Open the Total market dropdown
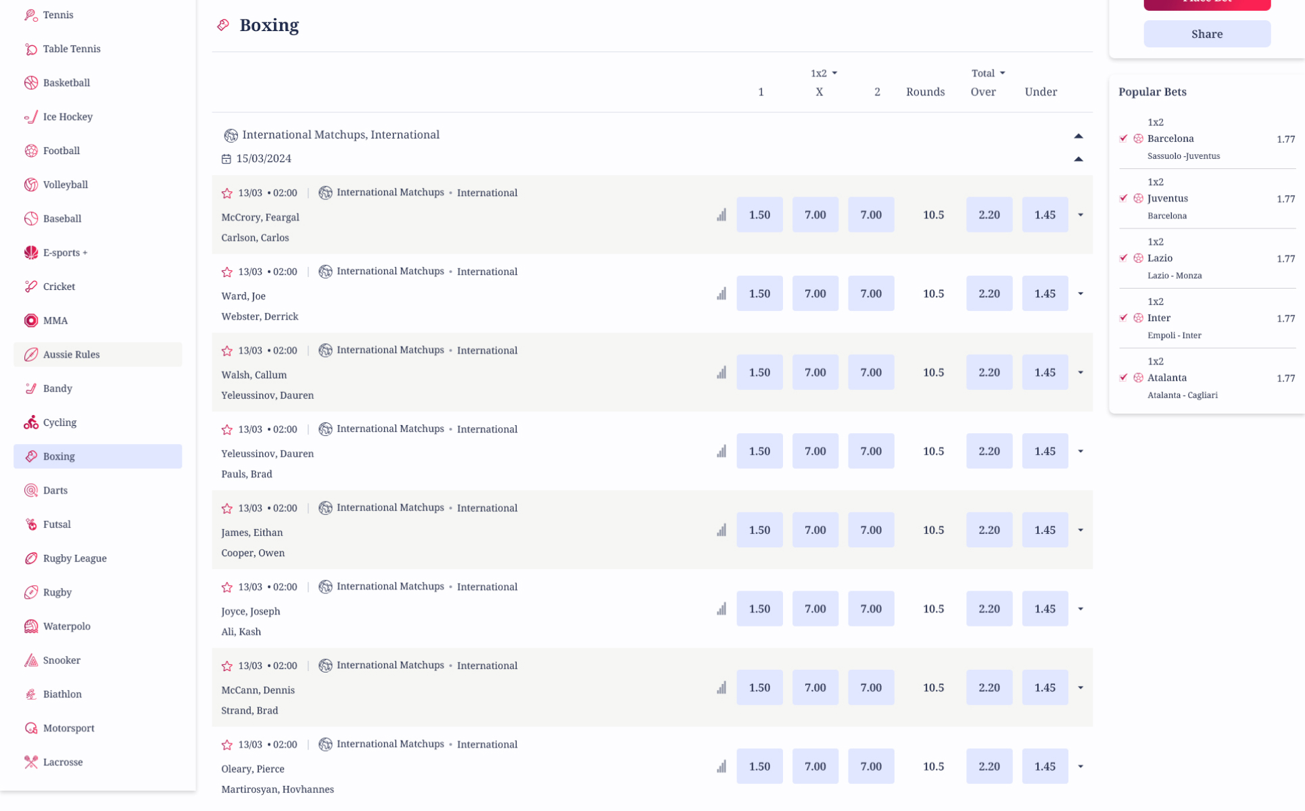This screenshot has height=811, width=1305. [x=988, y=73]
